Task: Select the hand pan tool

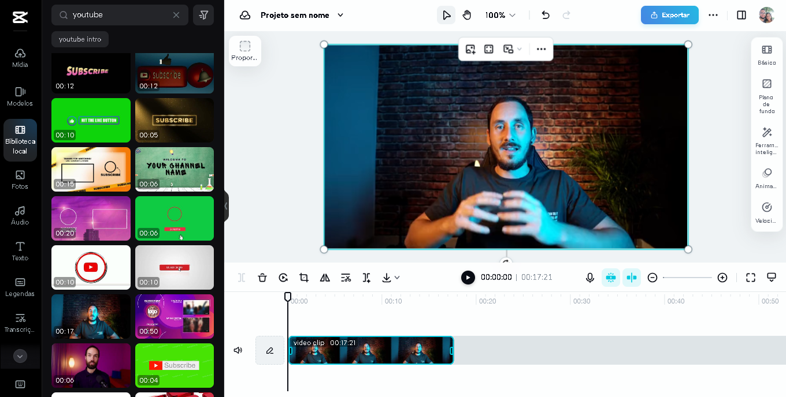Action: pos(467,15)
